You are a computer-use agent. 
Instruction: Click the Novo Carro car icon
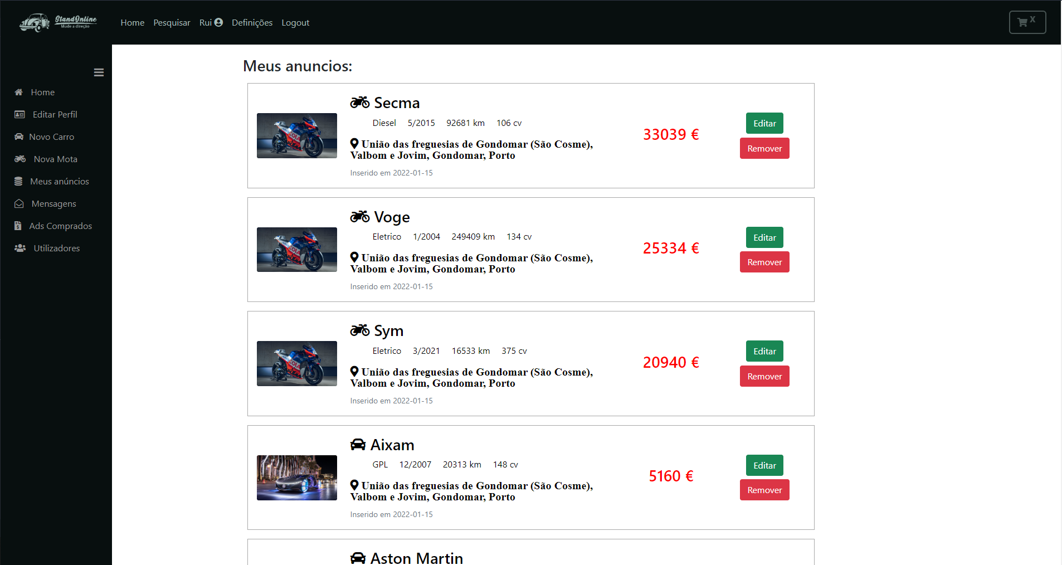[19, 137]
